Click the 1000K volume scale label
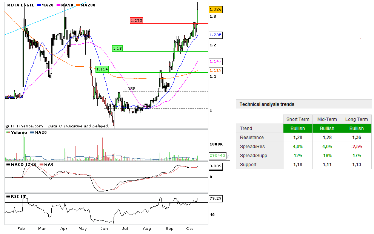 pos(216,144)
